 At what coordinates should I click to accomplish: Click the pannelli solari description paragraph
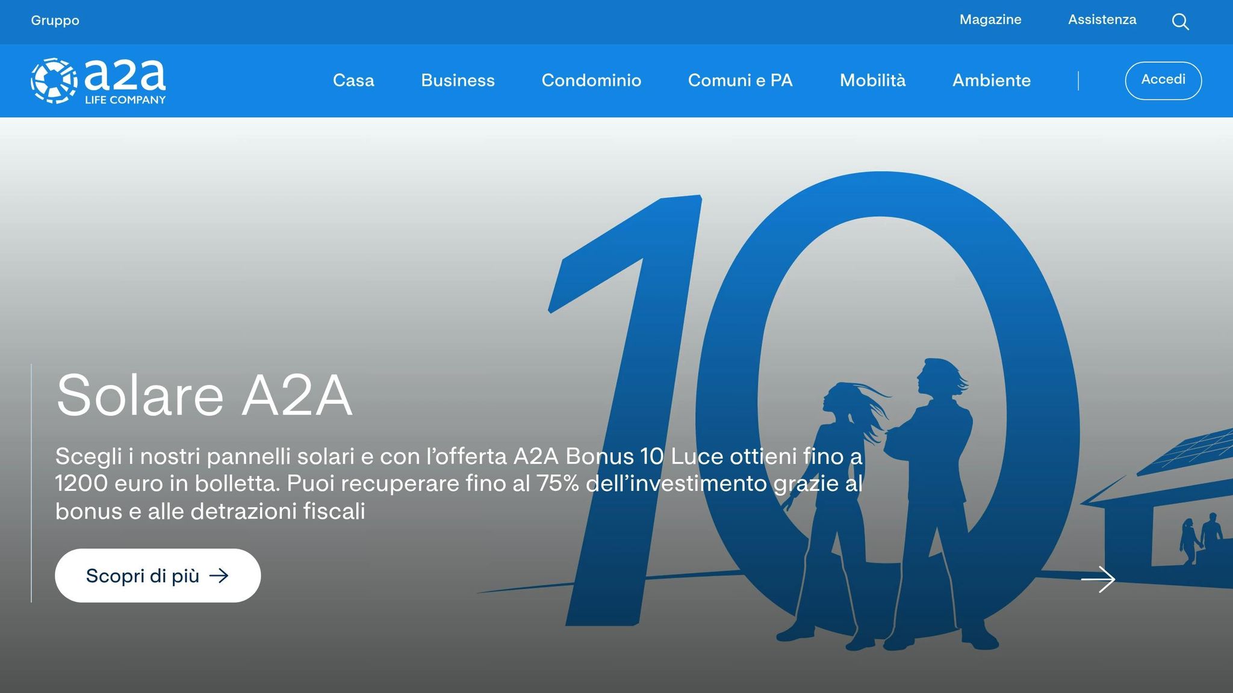tap(459, 484)
